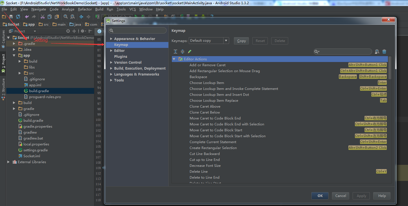
Task: Open the Project panel gear settings menu
Action: pyautogui.click(x=83, y=31)
